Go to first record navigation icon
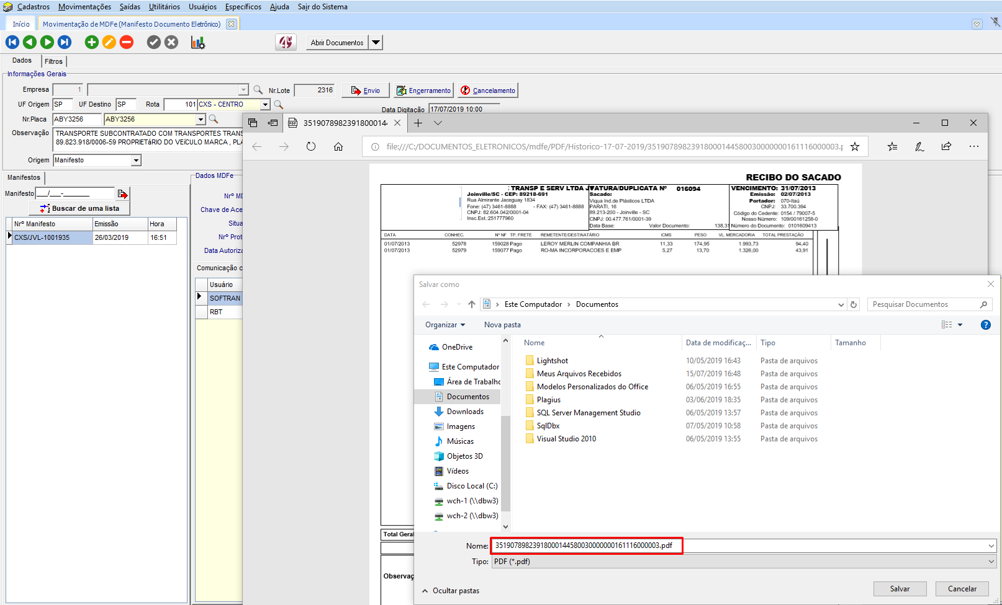This screenshot has width=1002, height=605. click(12, 42)
